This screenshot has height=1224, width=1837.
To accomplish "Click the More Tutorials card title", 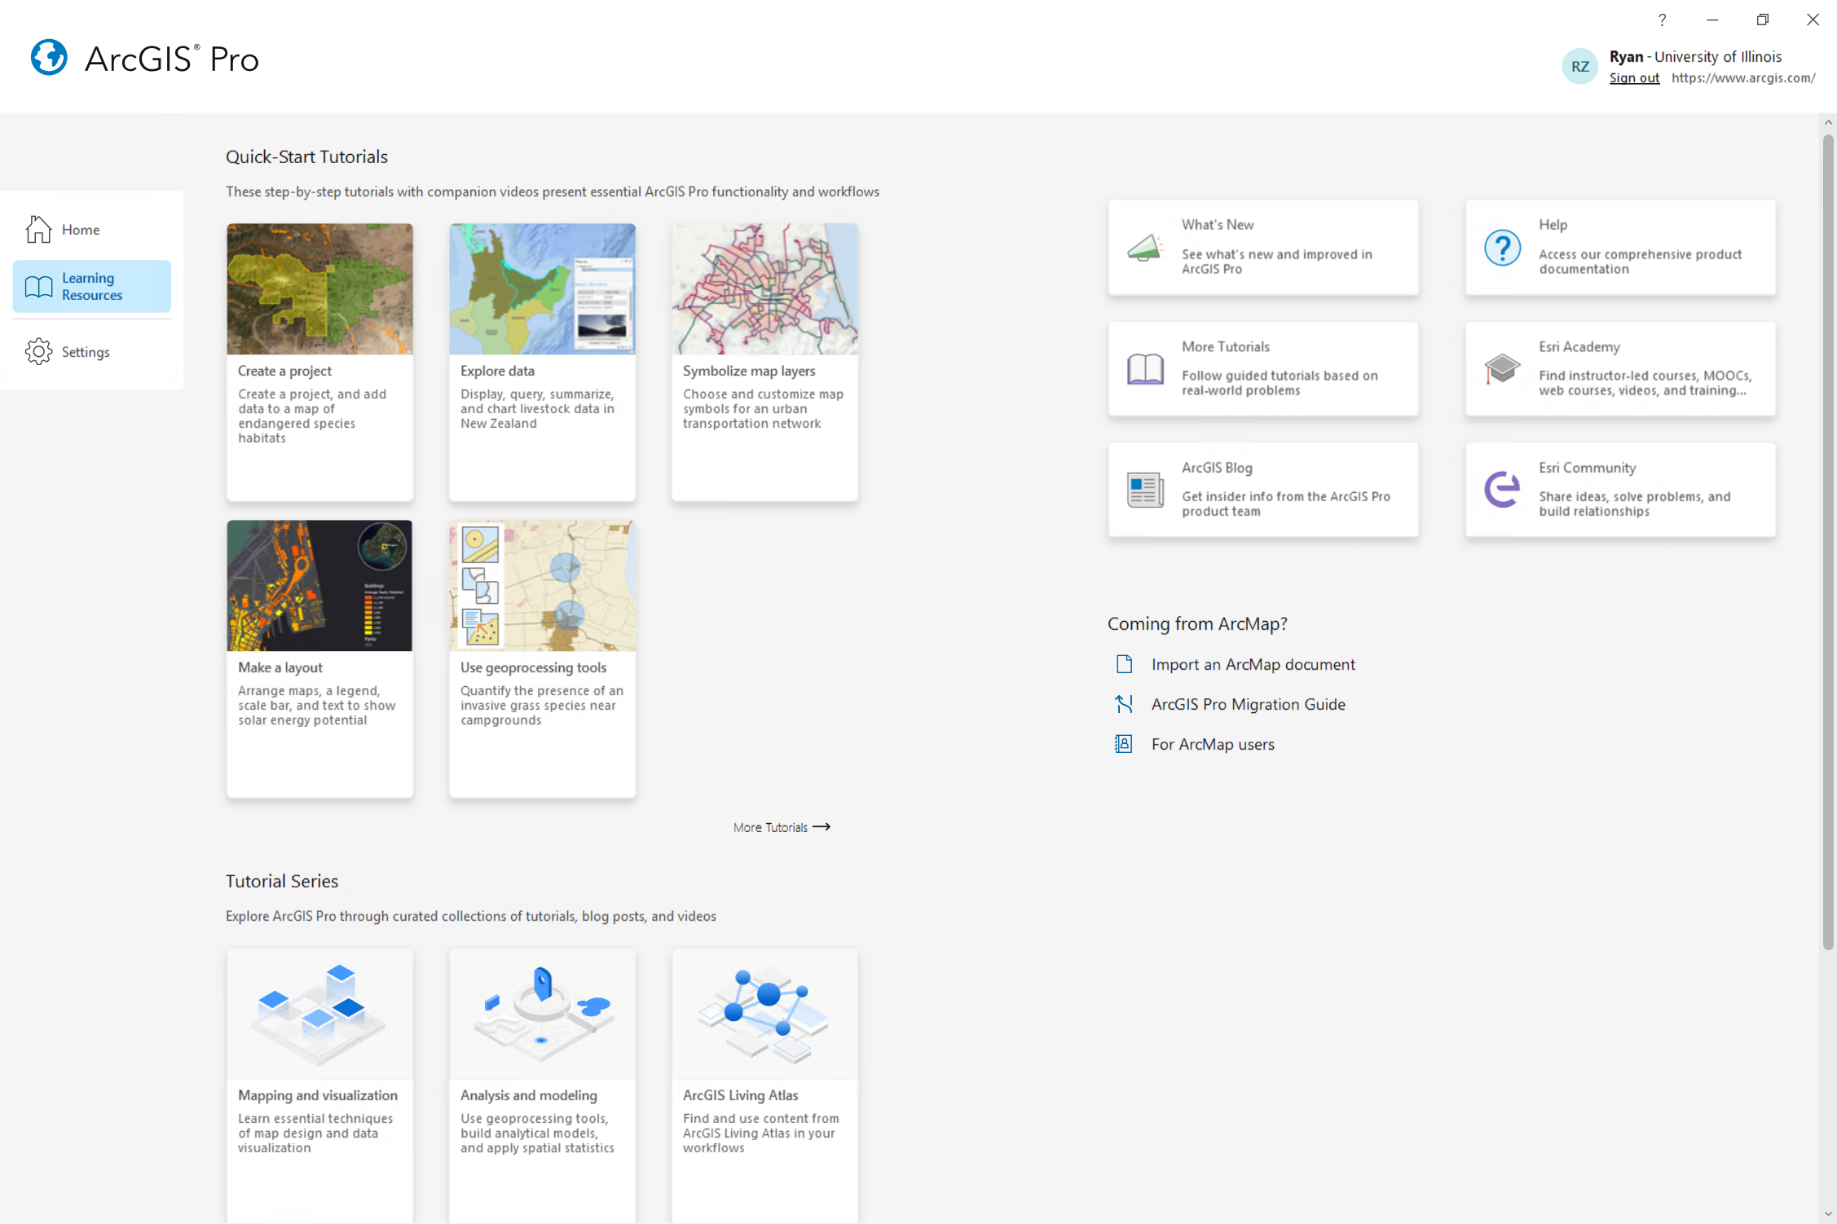I will click(x=1226, y=347).
